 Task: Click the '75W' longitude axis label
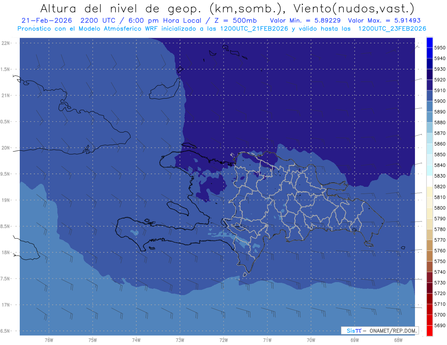(92, 340)
